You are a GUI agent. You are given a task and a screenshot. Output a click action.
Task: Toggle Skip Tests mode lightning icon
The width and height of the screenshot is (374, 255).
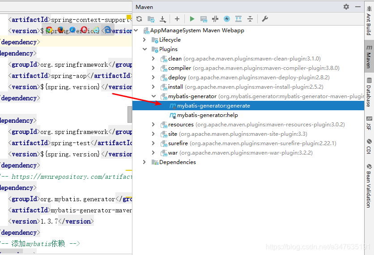coord(227,19)
